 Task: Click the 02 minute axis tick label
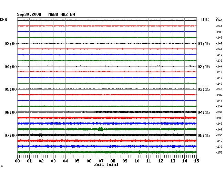pyautogui.click(x=41, y=161)
